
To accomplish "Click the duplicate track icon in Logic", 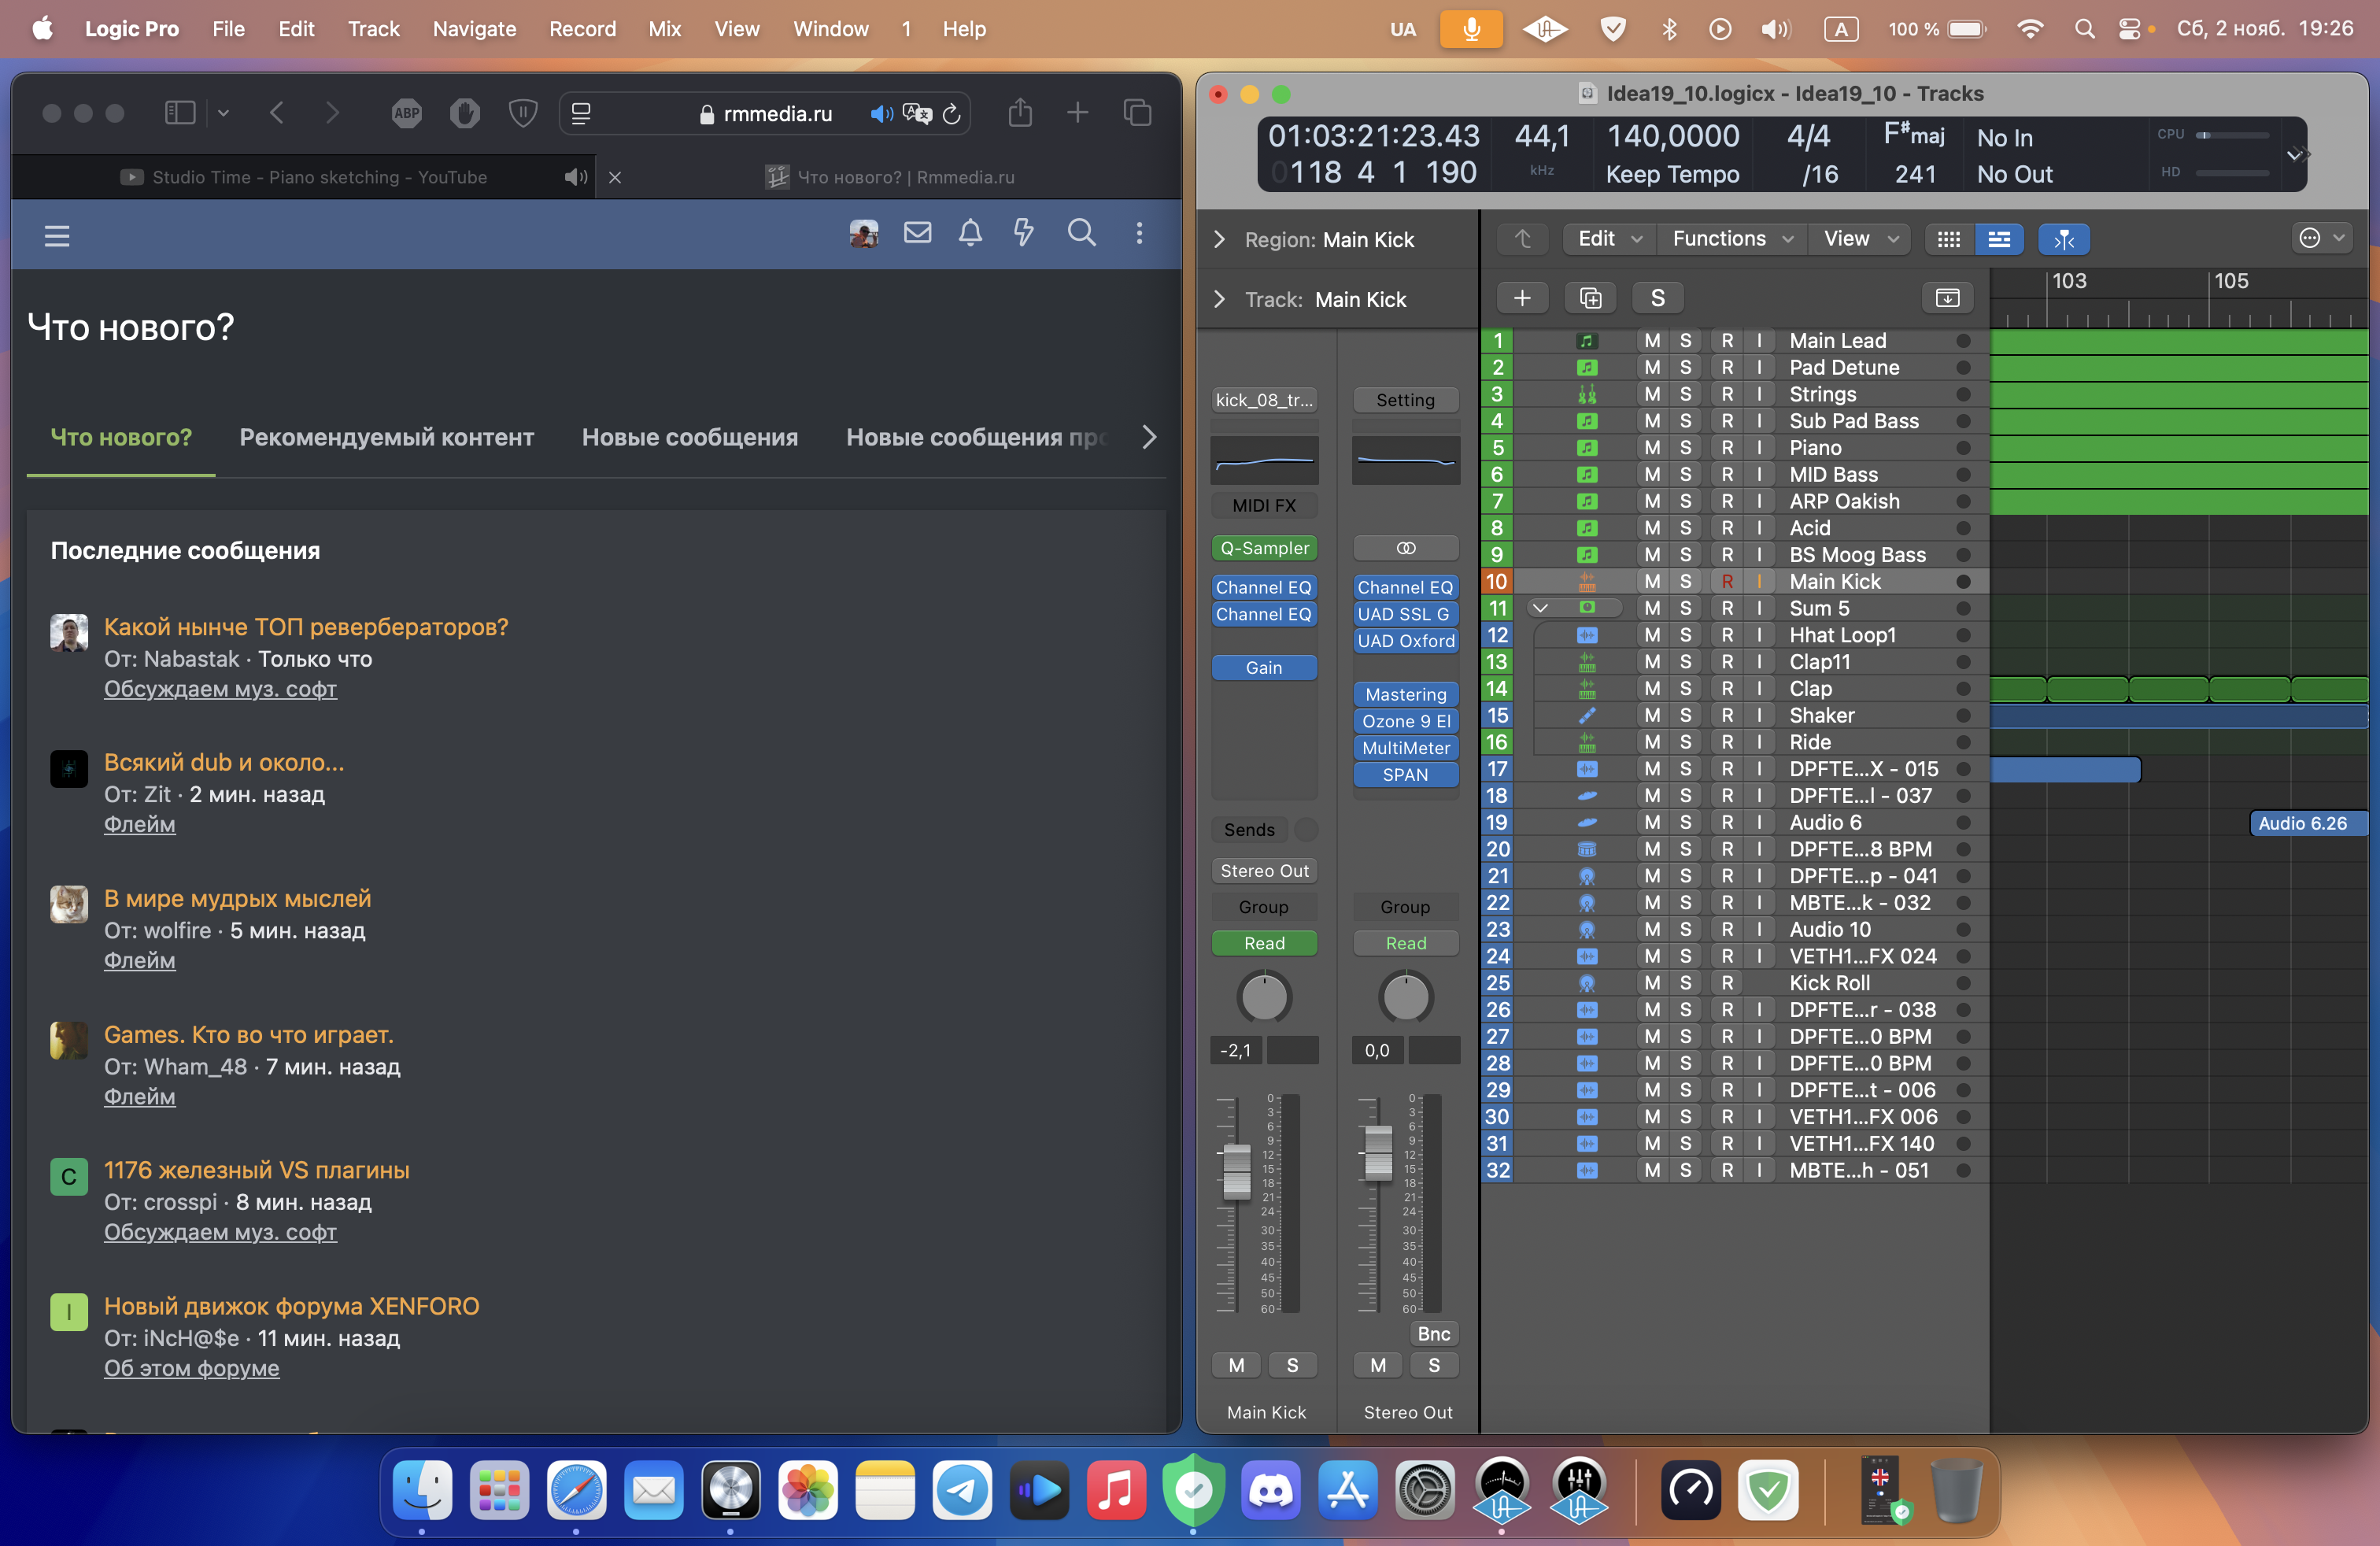I will (x=1590, y=298).
